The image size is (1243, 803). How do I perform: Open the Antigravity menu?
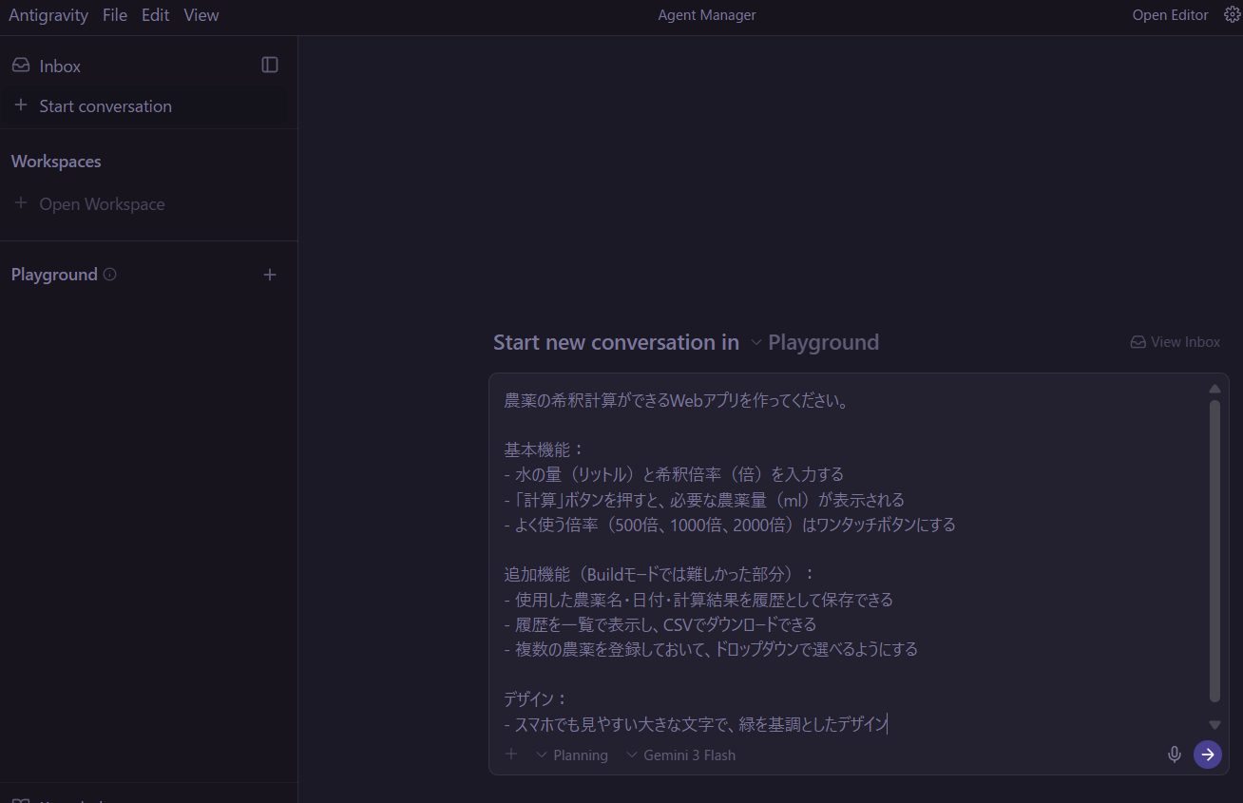48,15
